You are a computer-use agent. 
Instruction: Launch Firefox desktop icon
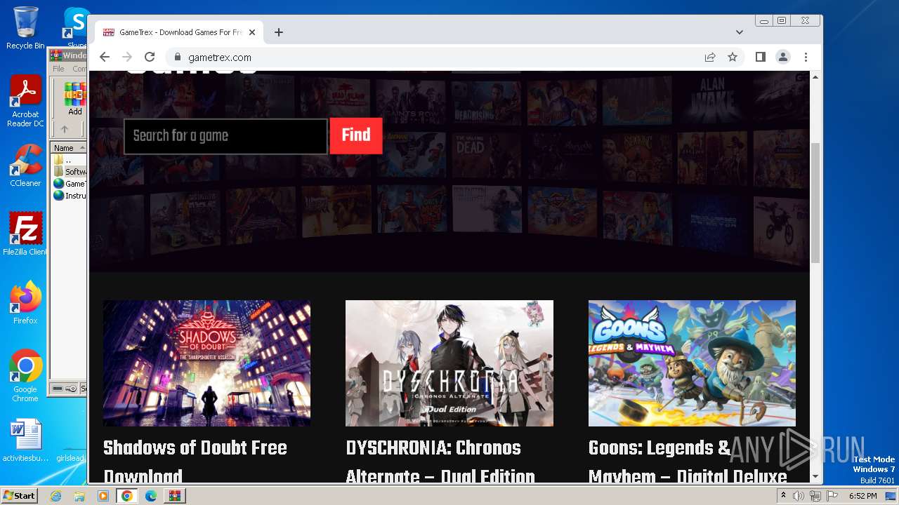pyautogui.click(x=25, y=303)
